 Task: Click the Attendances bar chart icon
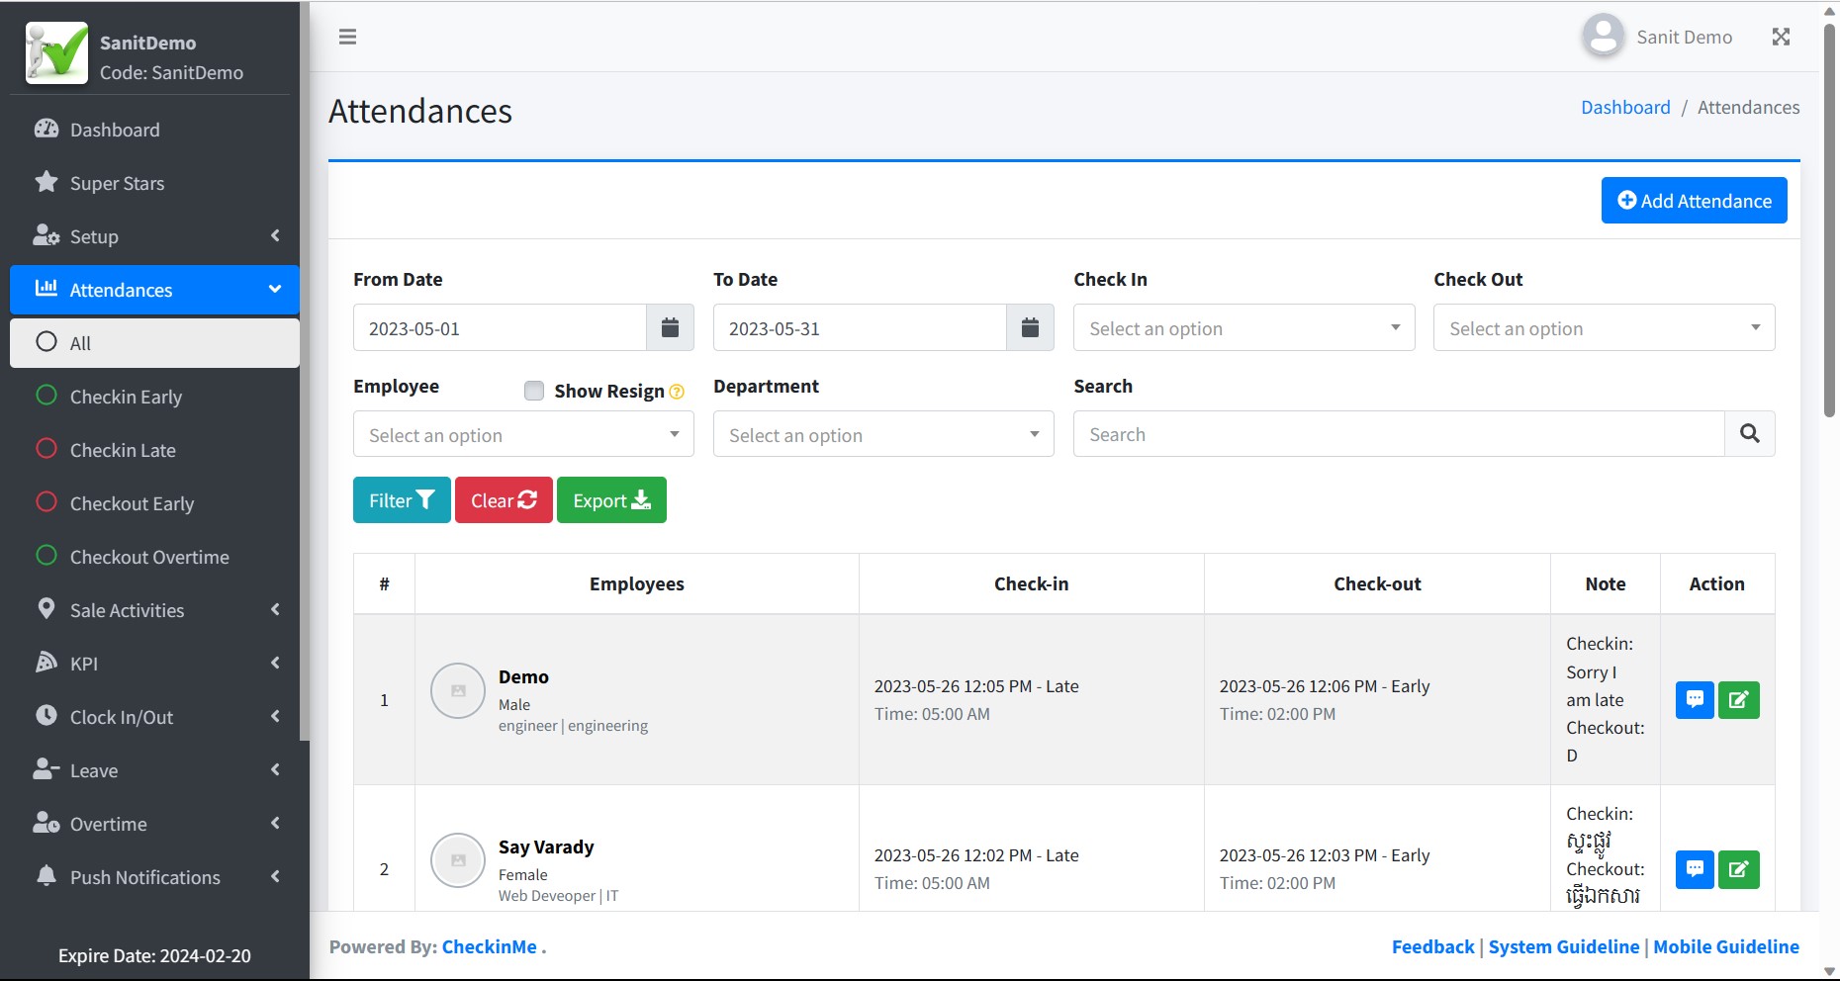pyautogui.click(x=46, y=288)
